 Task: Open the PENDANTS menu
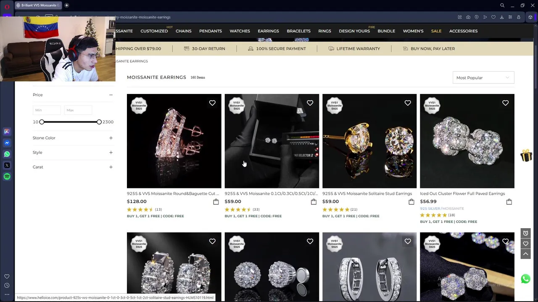pos(210,31)
